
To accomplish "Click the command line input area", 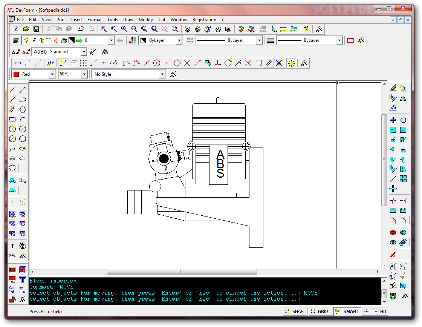I will click(x=205, y=299).
